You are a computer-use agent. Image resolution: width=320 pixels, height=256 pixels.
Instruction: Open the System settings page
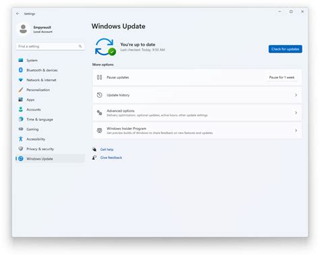click(x=51, y=60)
